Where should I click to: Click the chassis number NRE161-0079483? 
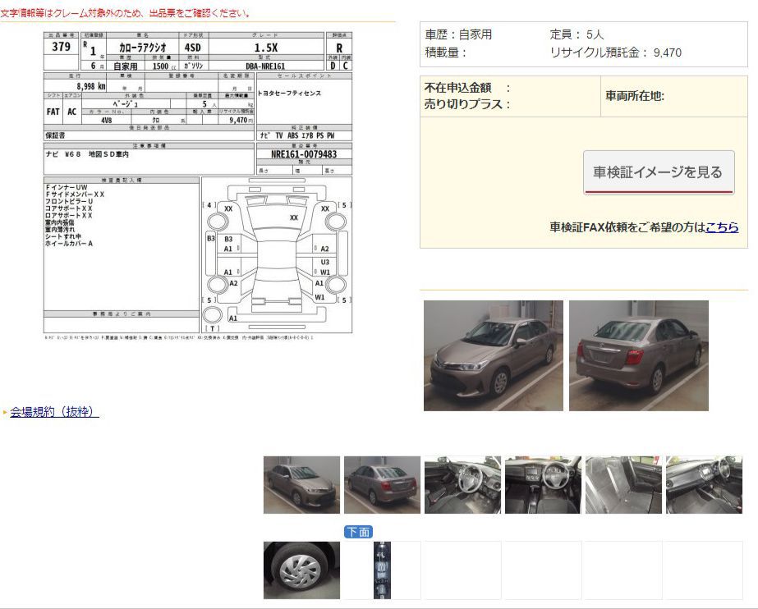pos(303,153)
